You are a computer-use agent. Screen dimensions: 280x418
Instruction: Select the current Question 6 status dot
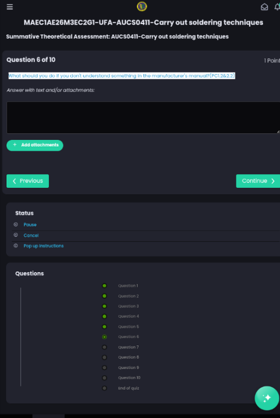tap(104, 337)
